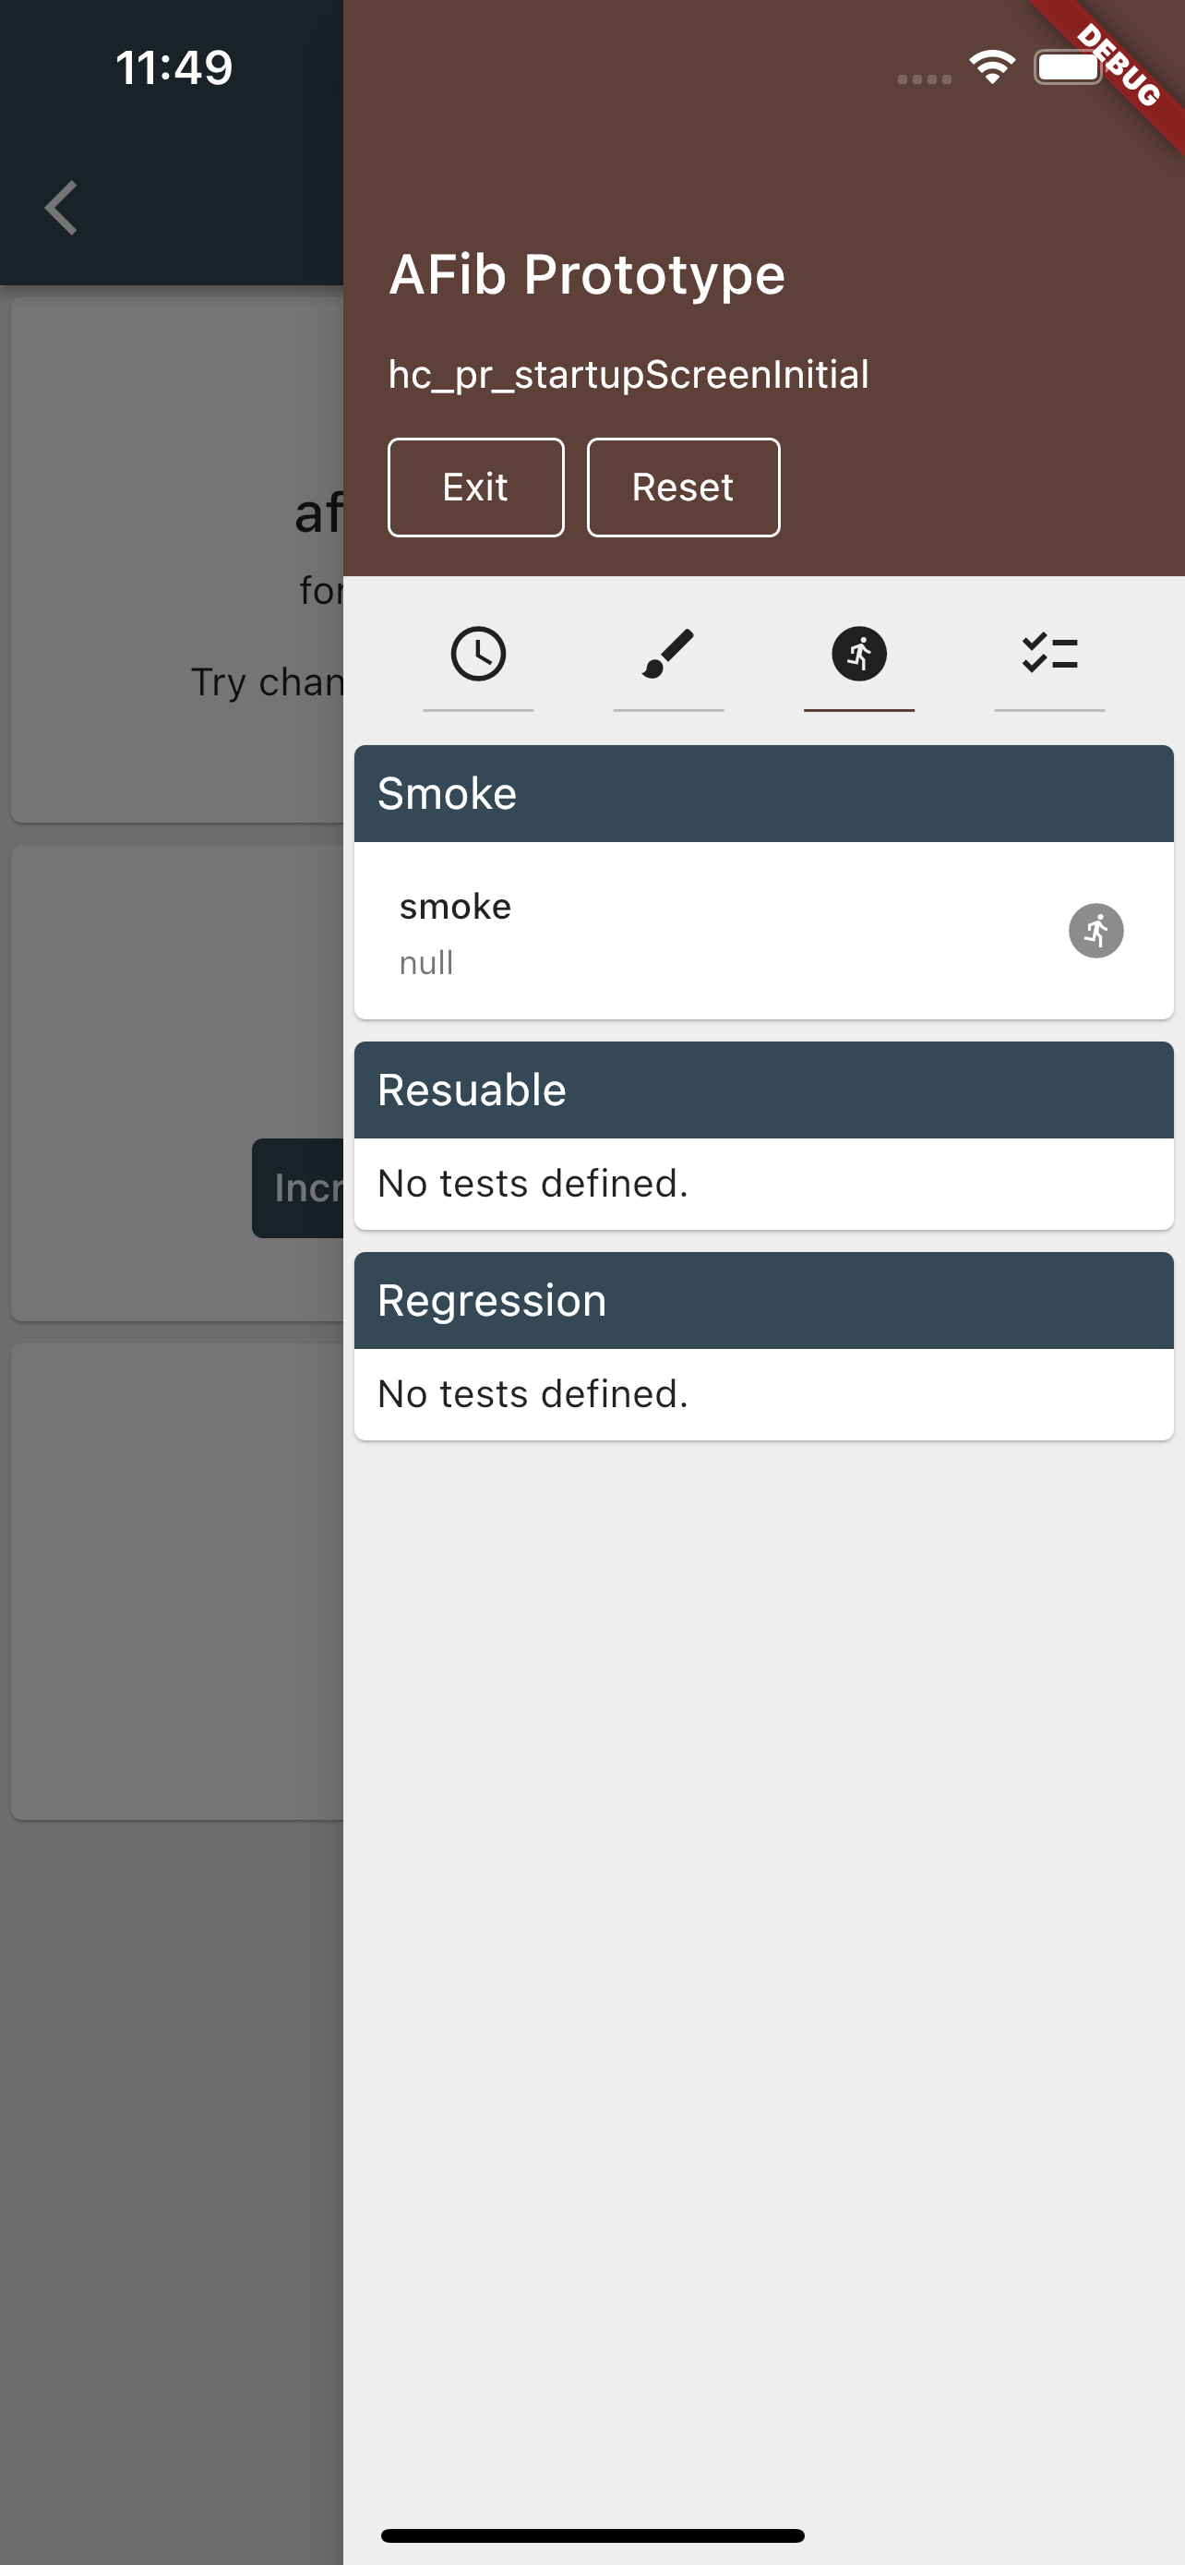Viewport: 1185px width, 2565px height.
Task: Tap the Wi-Fi status icon
Action: tap(992, 67)
